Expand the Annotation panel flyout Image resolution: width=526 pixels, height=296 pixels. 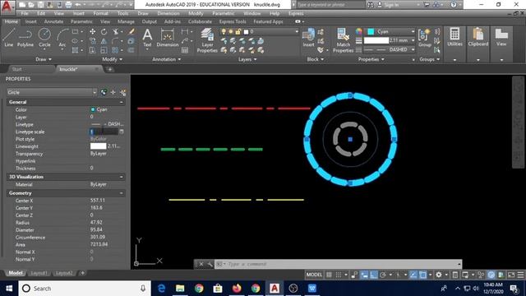tap(167, 59)
